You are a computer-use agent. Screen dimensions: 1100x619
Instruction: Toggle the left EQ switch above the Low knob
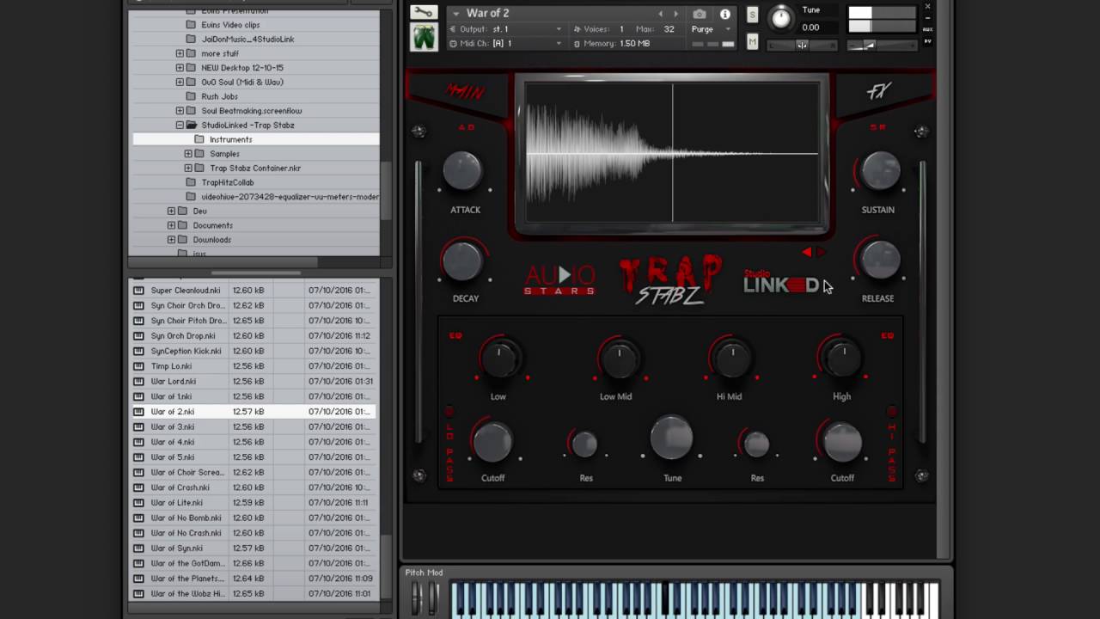coord(455,335)
